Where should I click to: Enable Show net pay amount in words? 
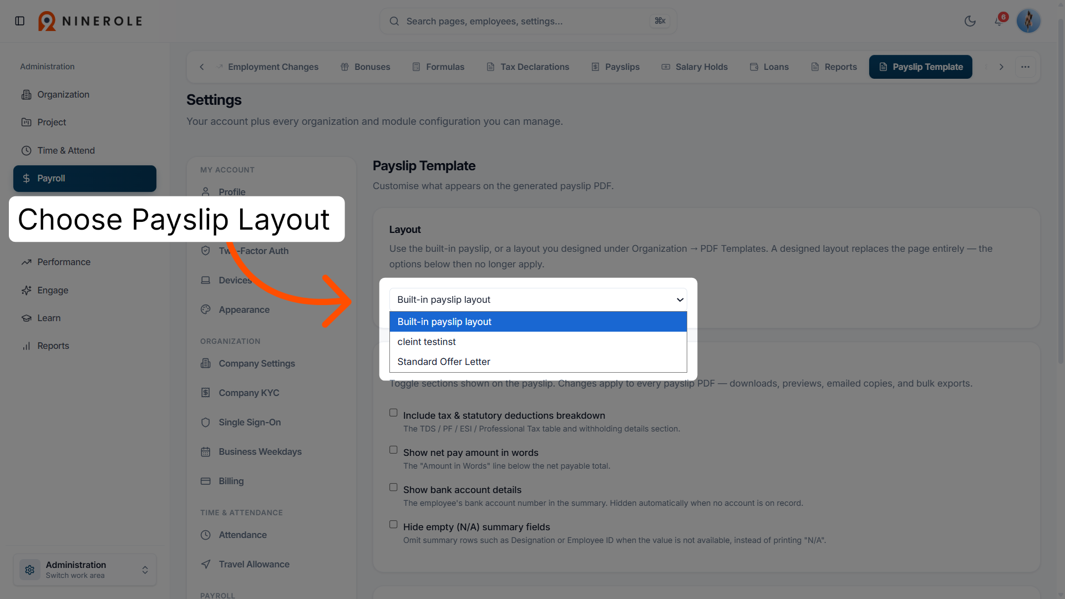pos(393,450)
